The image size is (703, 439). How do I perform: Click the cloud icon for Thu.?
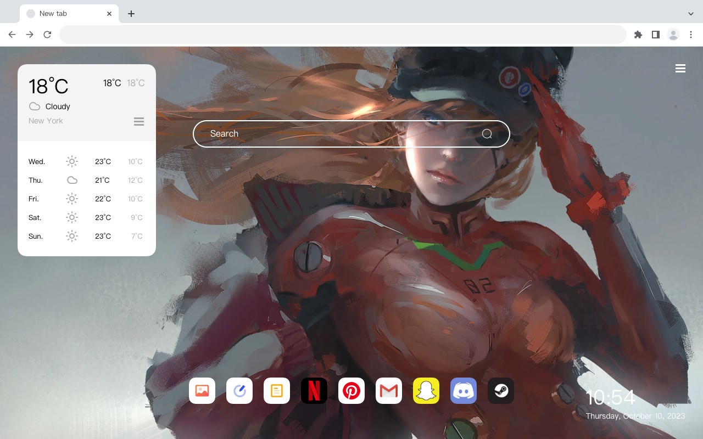tap(72, 180)
